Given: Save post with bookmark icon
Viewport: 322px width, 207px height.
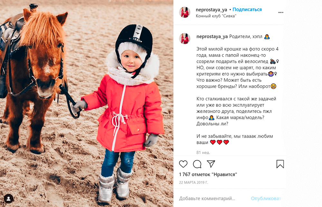Looking at the screenshot, I should pyautogui.click(x=280, y=164).
